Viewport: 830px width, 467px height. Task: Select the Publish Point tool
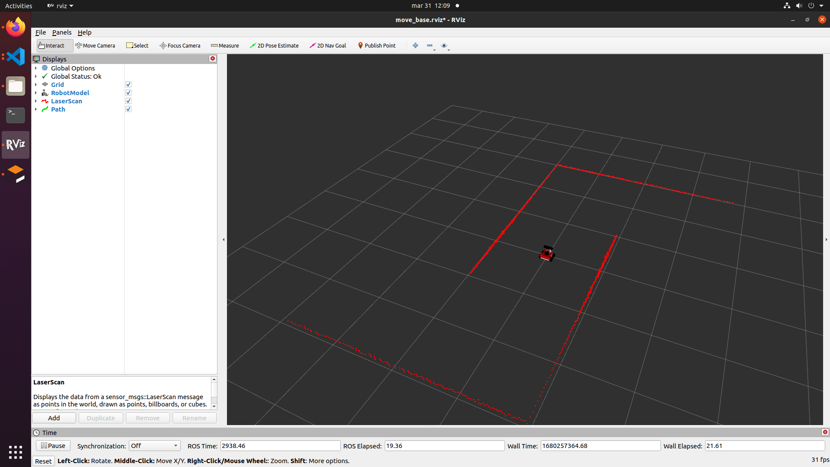pyautogui.click(x=377, y=45)
